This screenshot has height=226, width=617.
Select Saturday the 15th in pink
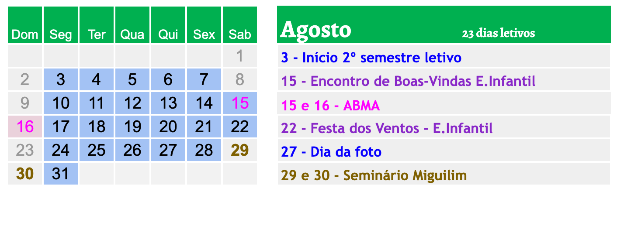click(240, 103)
